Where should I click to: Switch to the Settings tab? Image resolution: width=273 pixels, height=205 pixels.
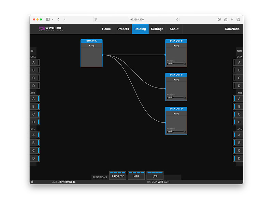coord(157,29)
